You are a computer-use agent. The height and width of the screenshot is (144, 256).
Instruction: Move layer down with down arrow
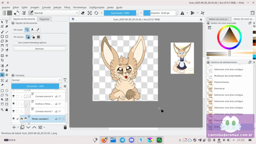(x=28, y=127)
